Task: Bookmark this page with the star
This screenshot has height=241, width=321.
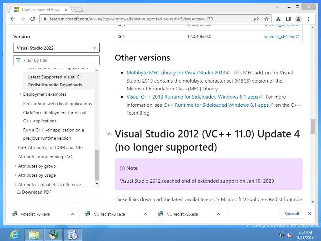Action: coord(266,19)
